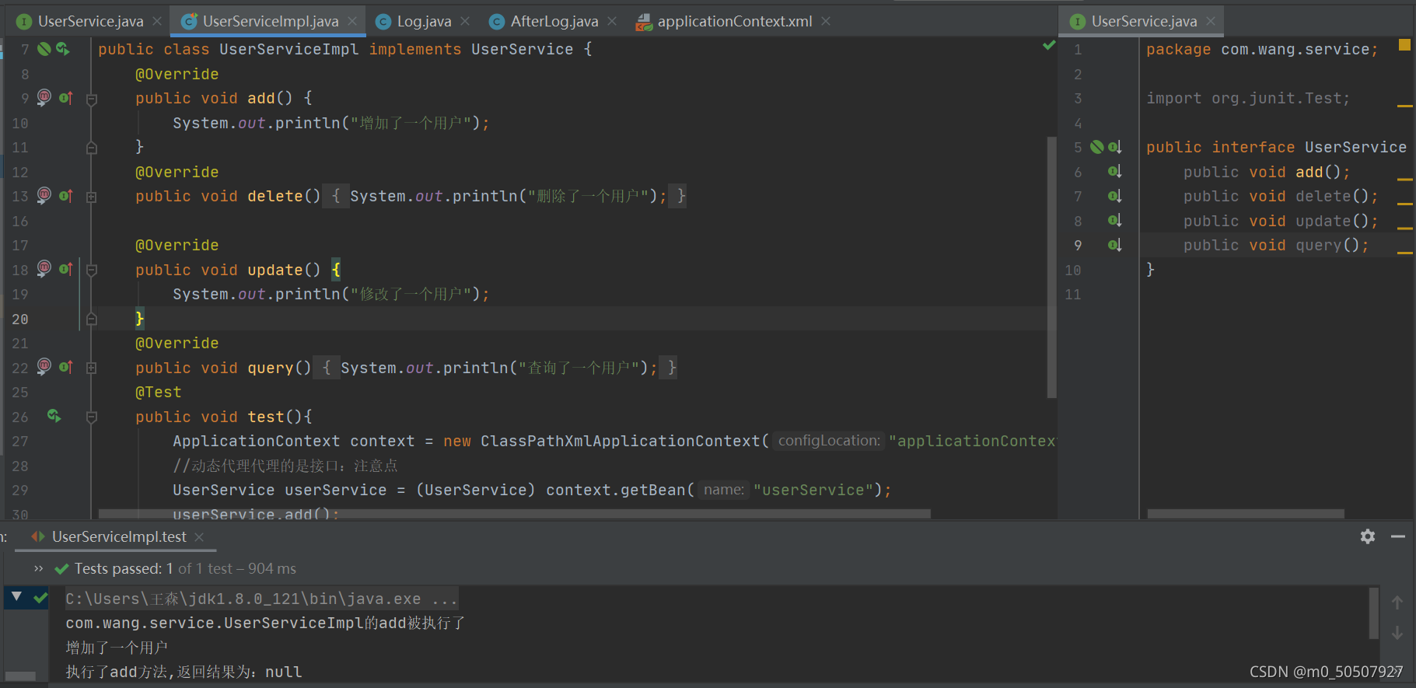Click implemented-by icon beside add() in interface
This screenshot has height=688, width=1416.
coord(1114,172)
